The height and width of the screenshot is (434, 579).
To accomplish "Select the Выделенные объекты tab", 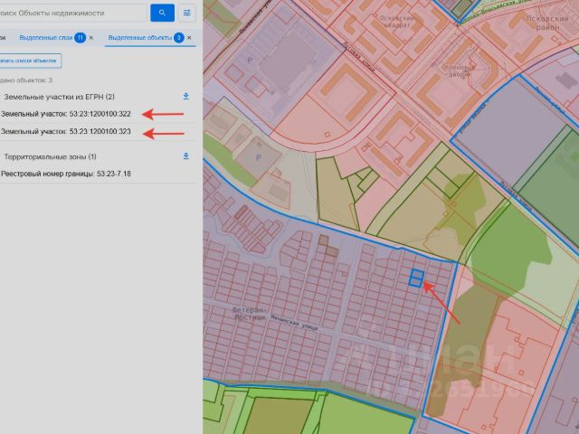I will tap(140, 38).
